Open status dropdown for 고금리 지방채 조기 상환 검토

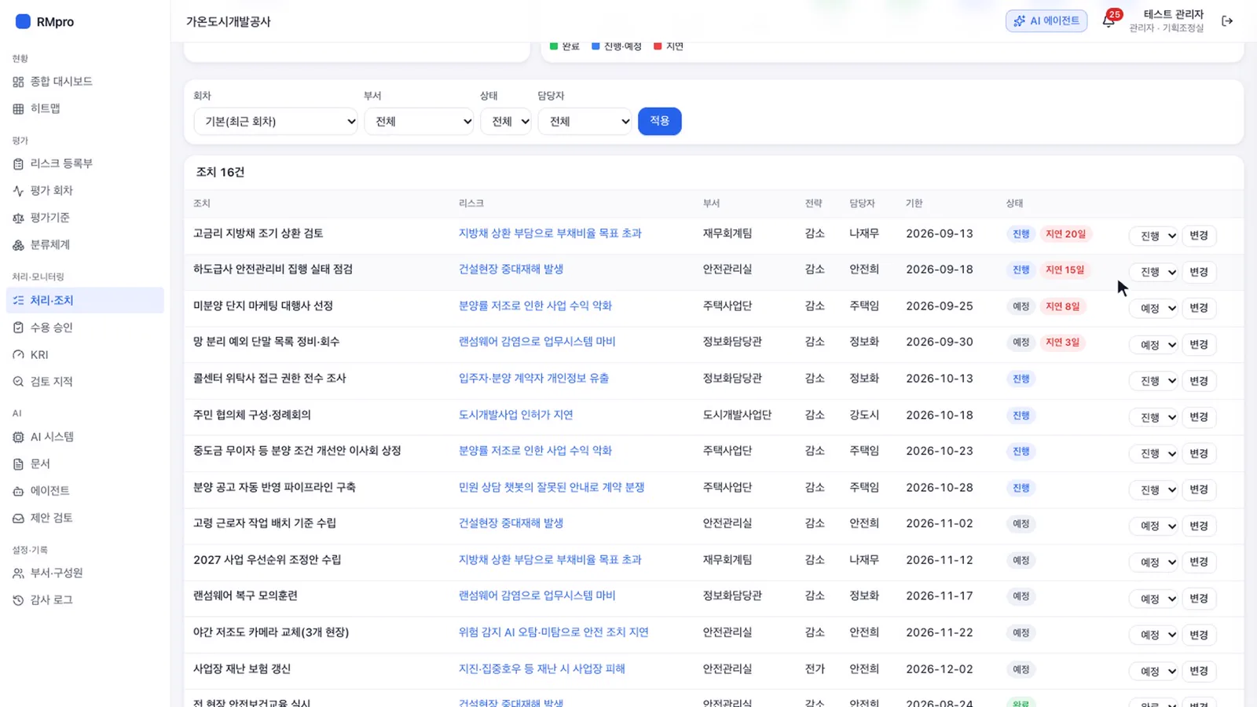[1153, 236]
